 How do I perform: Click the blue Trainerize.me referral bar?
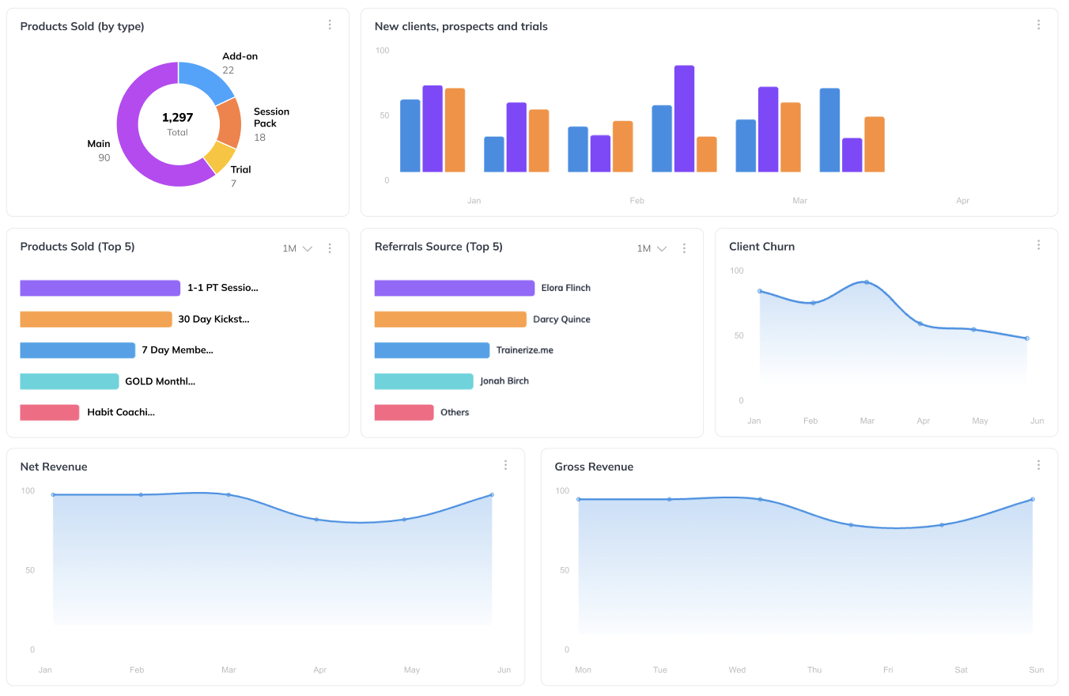pyautogui.click(x=433, y=350)
